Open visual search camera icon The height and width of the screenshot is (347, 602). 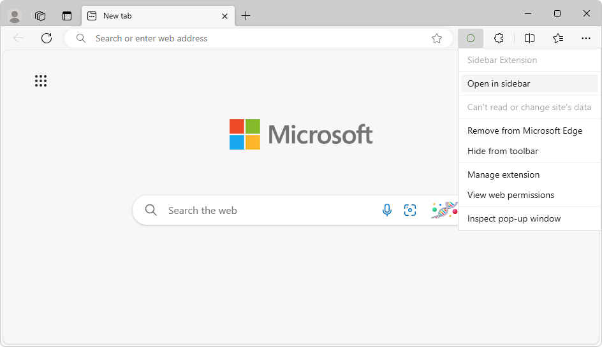click(410, 210)
